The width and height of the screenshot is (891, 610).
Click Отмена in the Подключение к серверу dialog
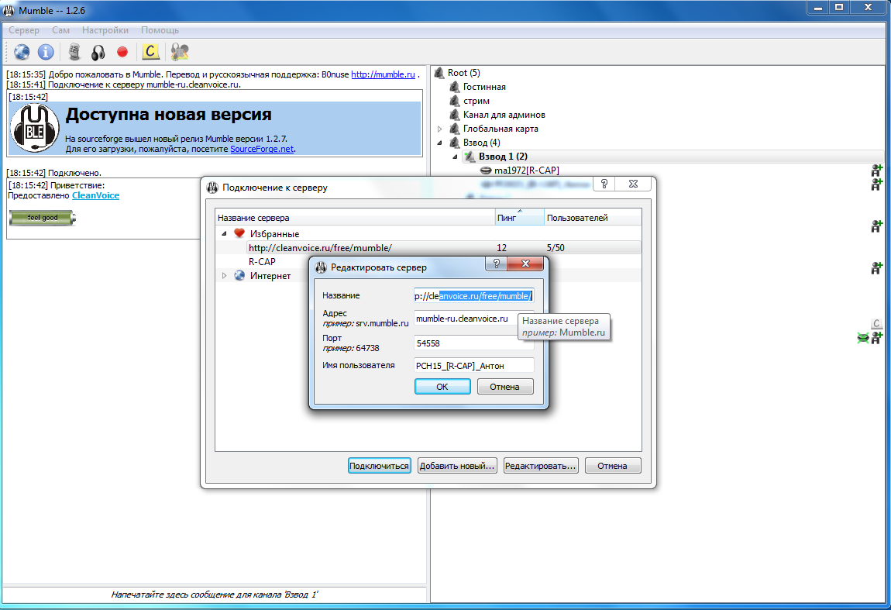coord(612,466)
